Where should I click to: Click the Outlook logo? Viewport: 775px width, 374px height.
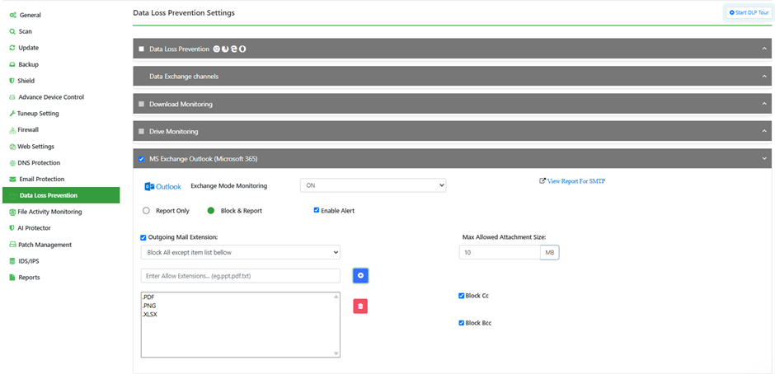(162, 187)
